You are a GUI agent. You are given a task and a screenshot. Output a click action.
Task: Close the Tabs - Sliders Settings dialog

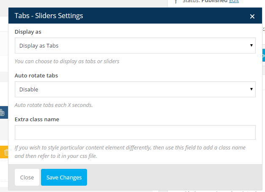point(252,16)
